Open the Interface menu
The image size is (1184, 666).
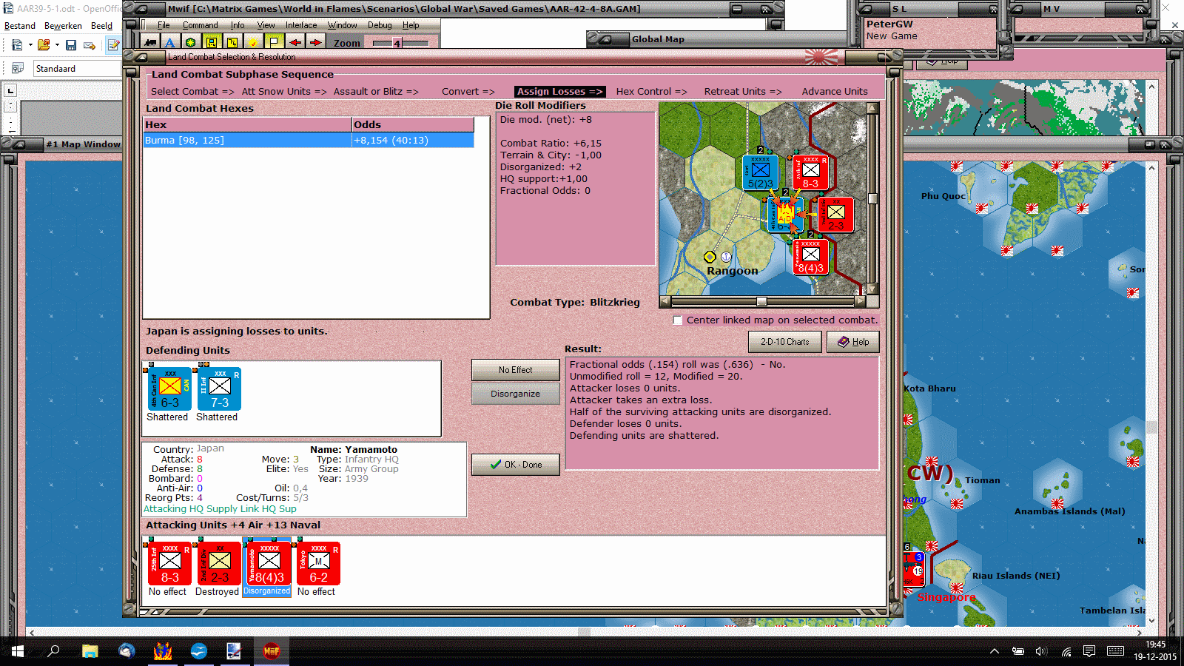(301, 25)
